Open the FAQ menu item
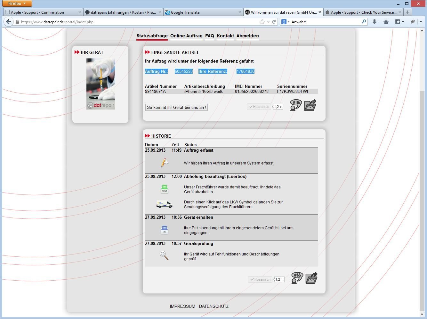The height and width of the screenshot is (319, 427). [x=210, y=36]
